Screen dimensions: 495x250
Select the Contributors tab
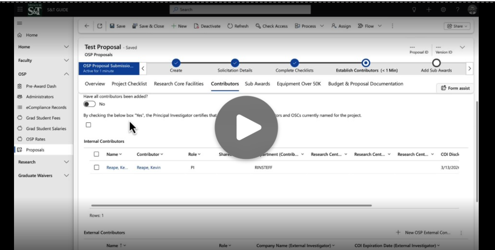[225, 84]
